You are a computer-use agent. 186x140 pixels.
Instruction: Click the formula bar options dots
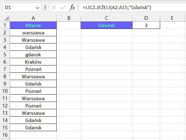point(45,7)
